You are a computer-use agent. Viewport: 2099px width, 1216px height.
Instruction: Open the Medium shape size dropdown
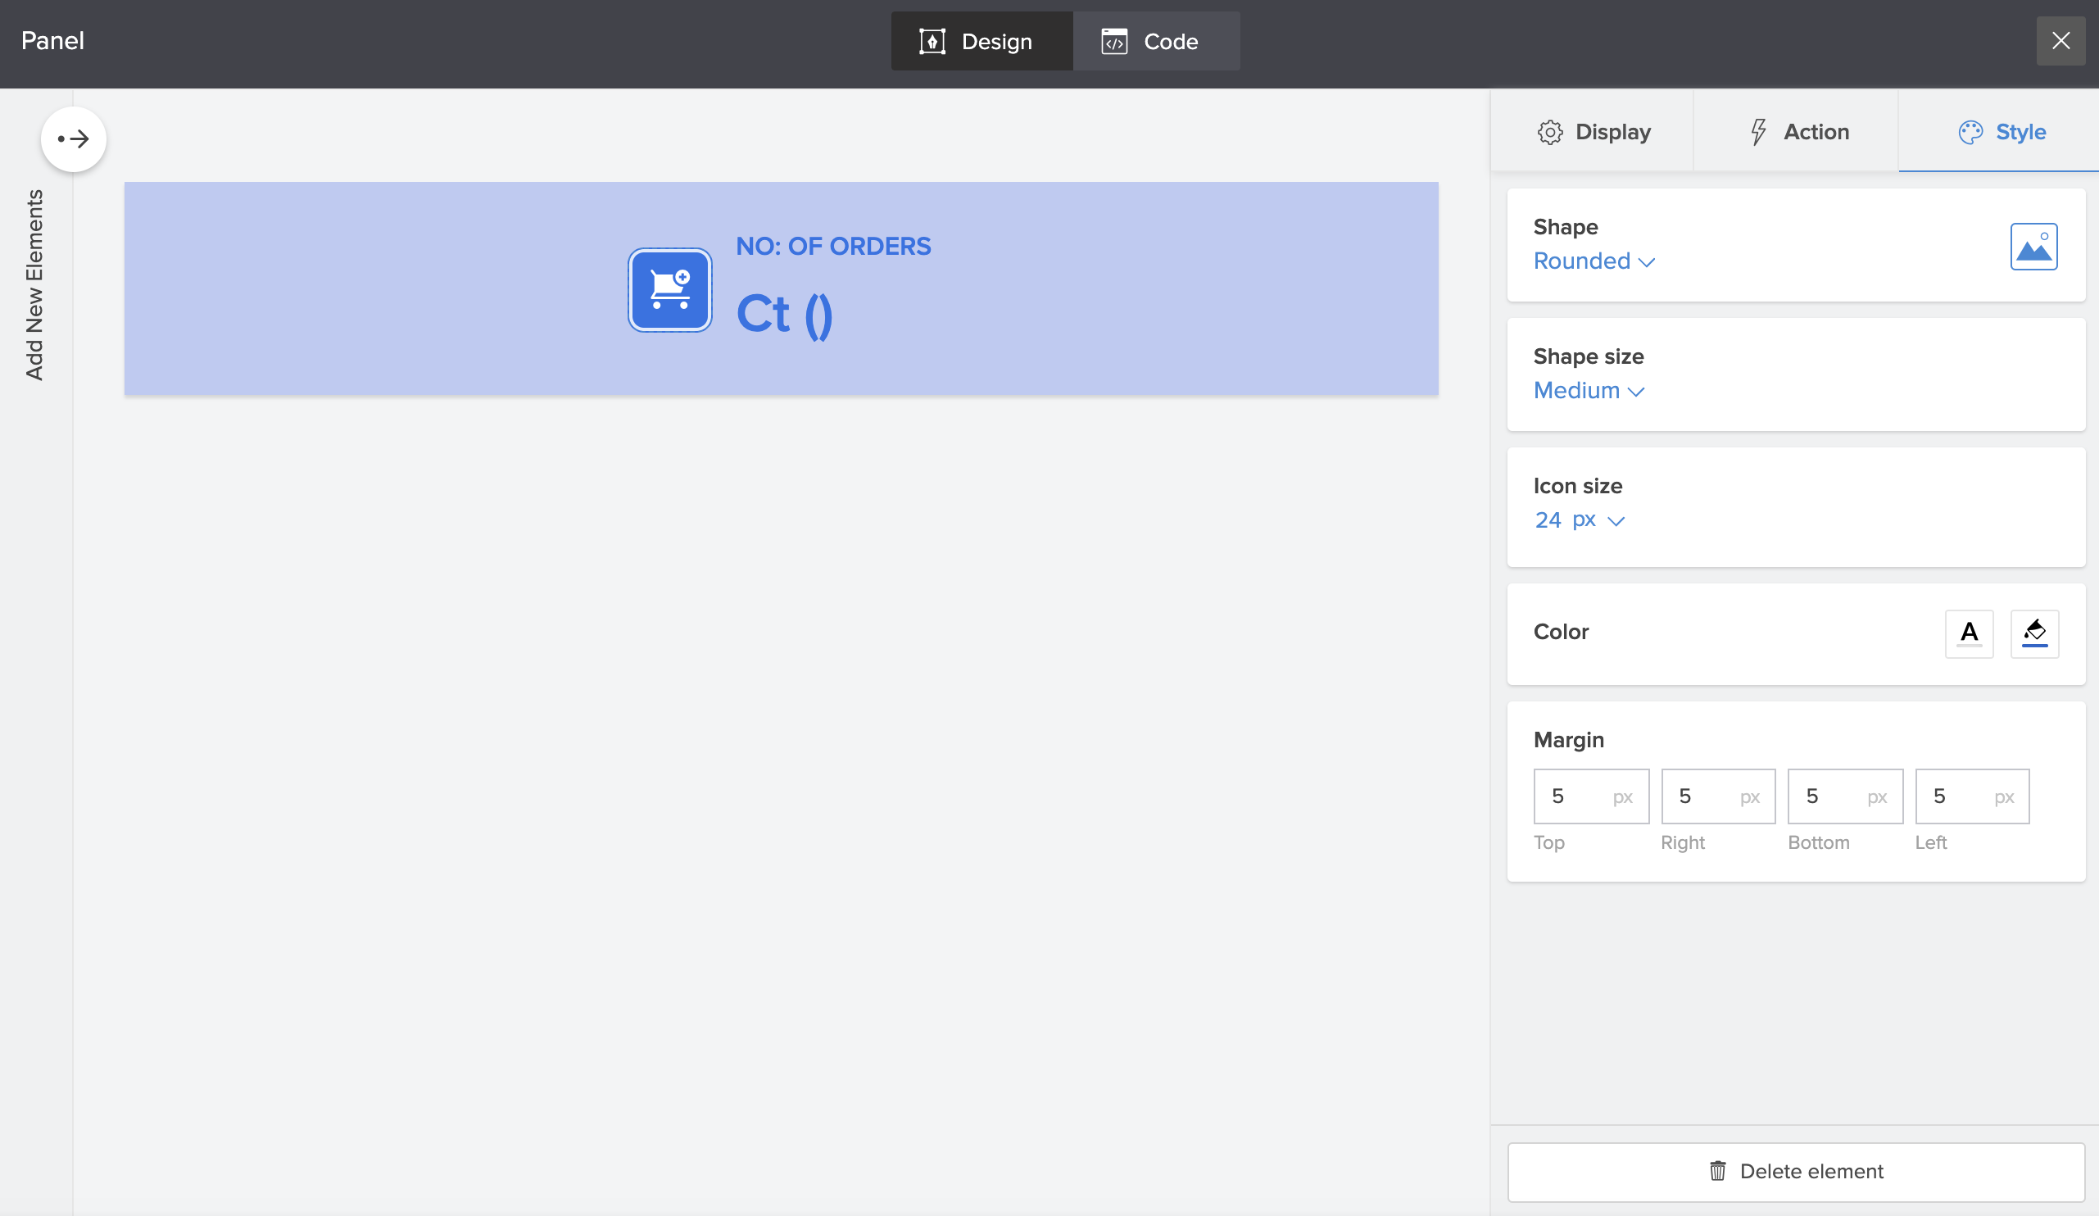(x=1588, y=391)
